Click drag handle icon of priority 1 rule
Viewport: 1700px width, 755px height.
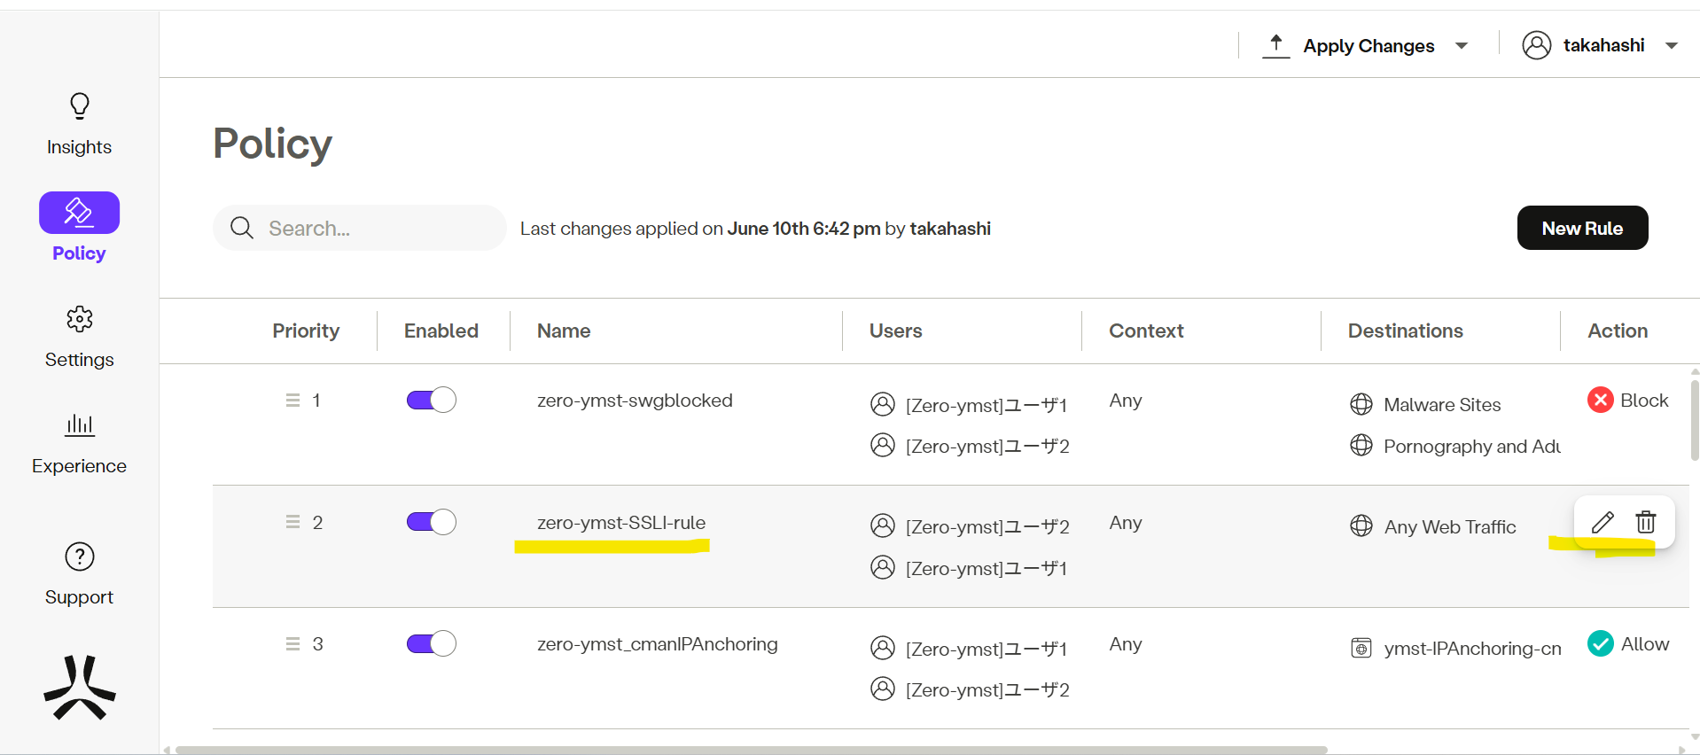tap(292, 401)
